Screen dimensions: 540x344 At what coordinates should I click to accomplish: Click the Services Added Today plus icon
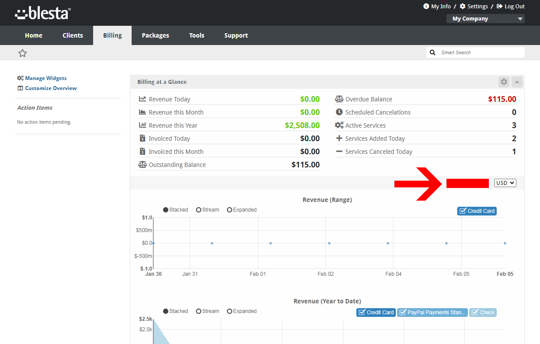tap(339, 139)
